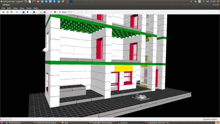Open the dark blue launcher in top panel
Screen dimensions: 220x124
pos(71,2)
